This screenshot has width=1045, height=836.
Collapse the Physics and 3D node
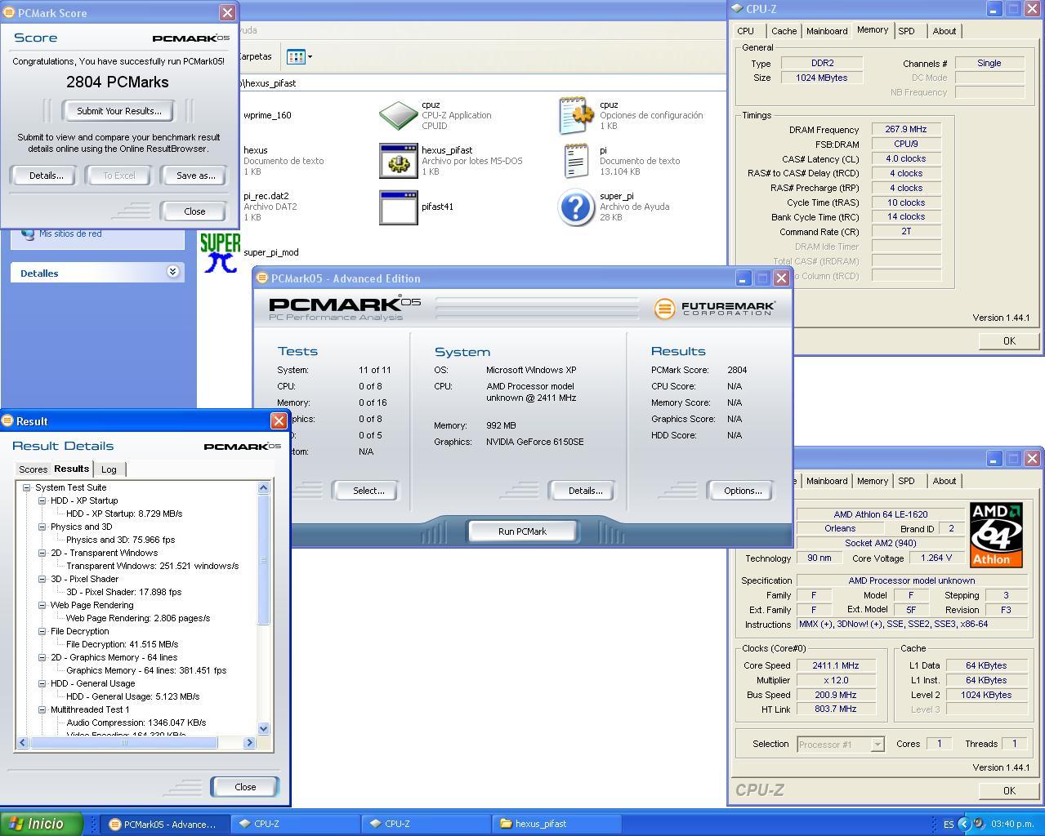[42, 527]
